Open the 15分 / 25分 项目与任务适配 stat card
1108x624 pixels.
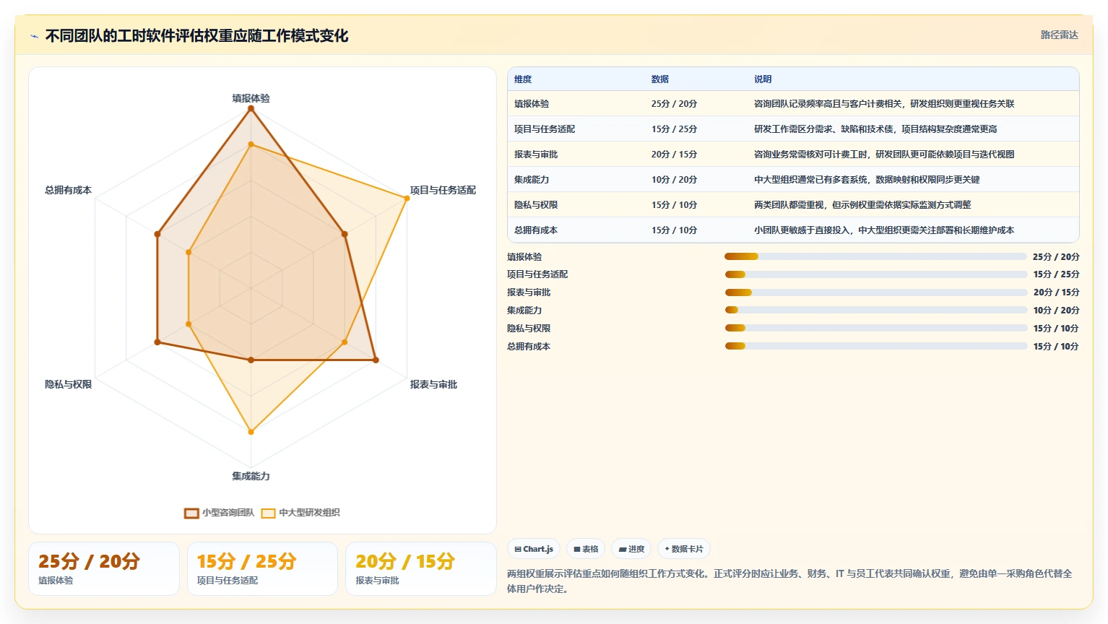(x=262, y=569)
